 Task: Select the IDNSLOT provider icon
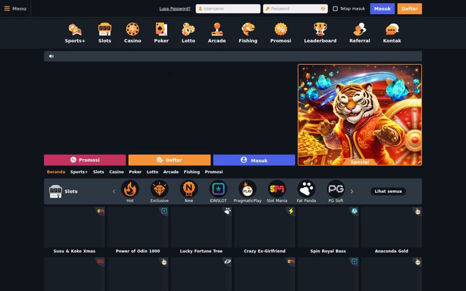(x=218, y=189)
